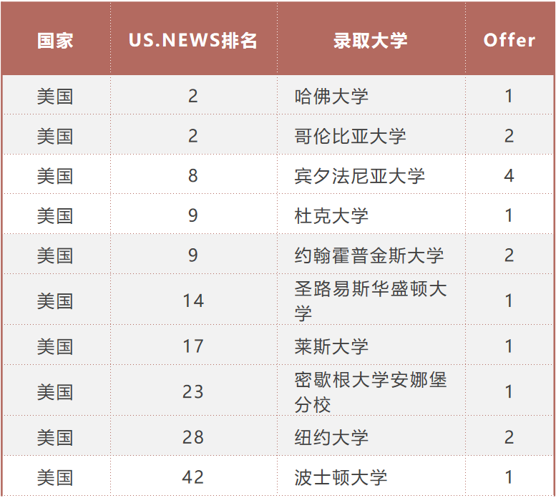Select the ranking 23 cell
This screenshot has height=498, width=556.
point(193,392)
